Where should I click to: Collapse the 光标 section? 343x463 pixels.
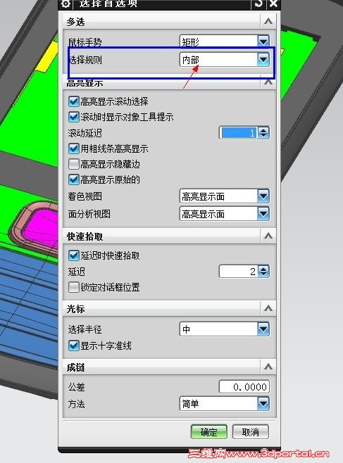[x=268, y=309]
